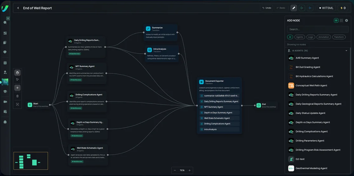Collapse the AI Agents (36) section
This screenshot has width=354, height=176.
coord(346,51)
